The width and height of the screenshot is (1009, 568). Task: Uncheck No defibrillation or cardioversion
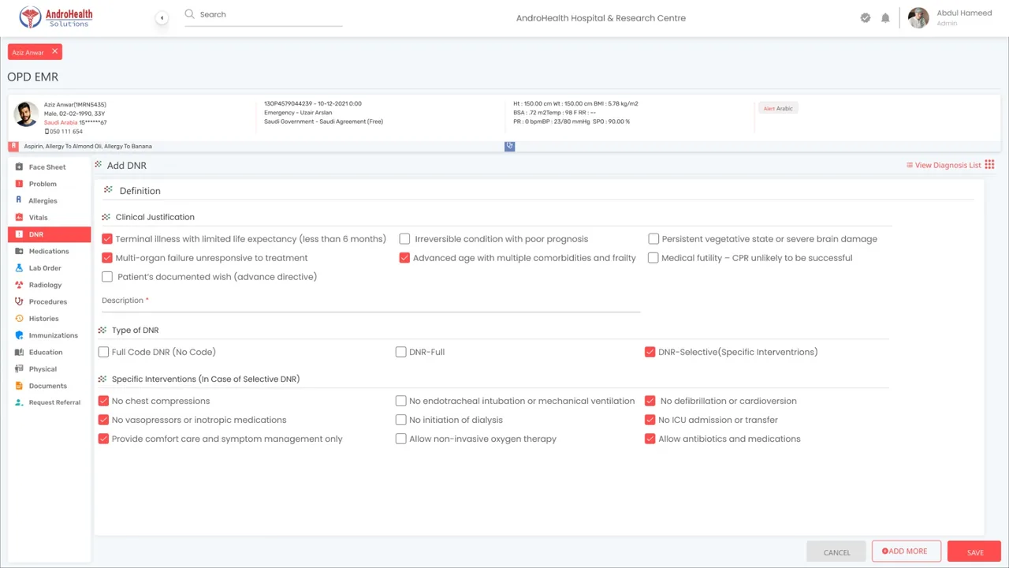[650, 401]
